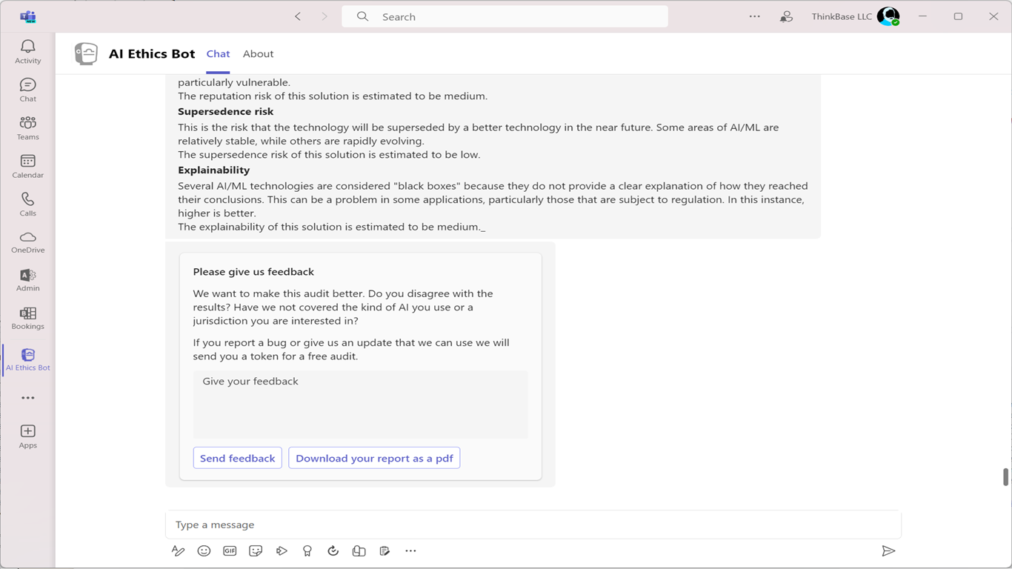Click the 'Please give us feedback' title
This screenshot has width=1012, height=569.
(x=253, y=272)
